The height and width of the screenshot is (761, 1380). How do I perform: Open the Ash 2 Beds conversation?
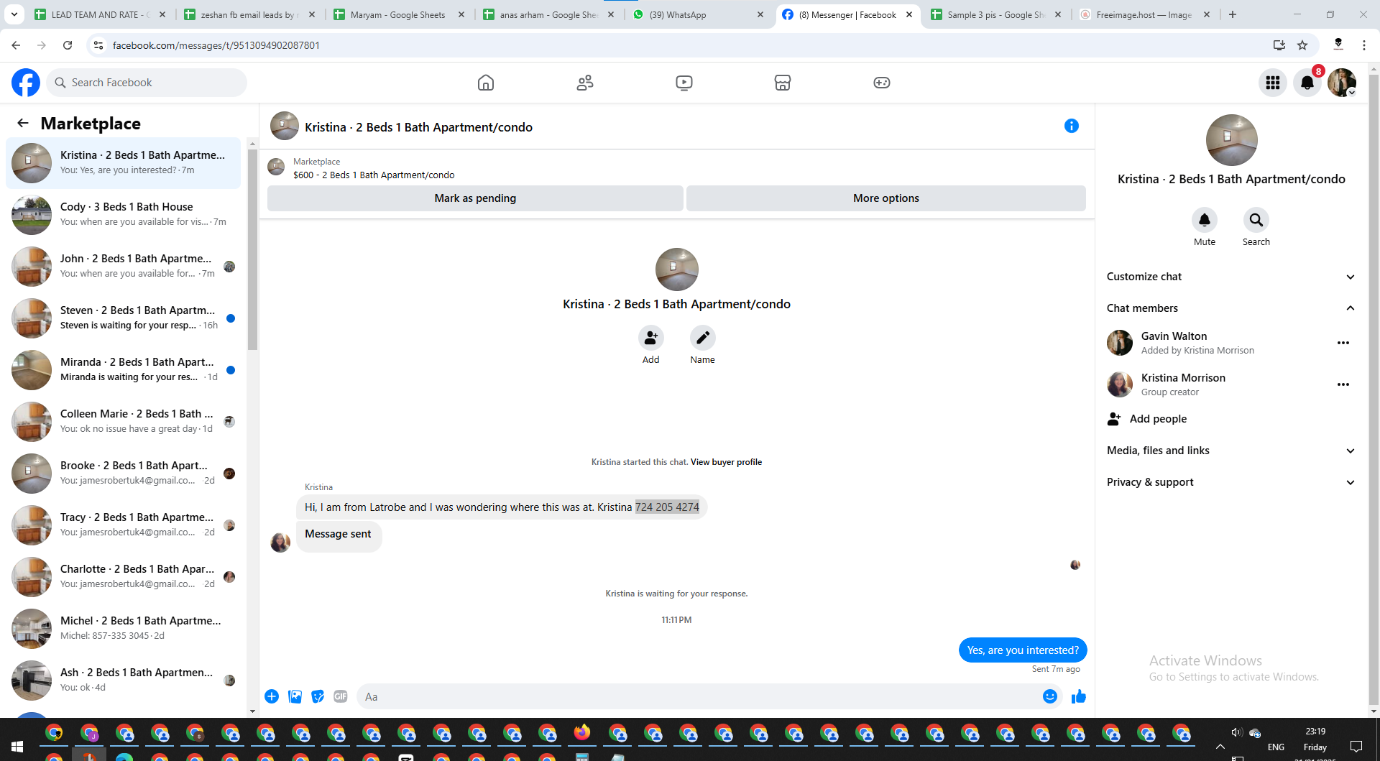pos(123,681)
